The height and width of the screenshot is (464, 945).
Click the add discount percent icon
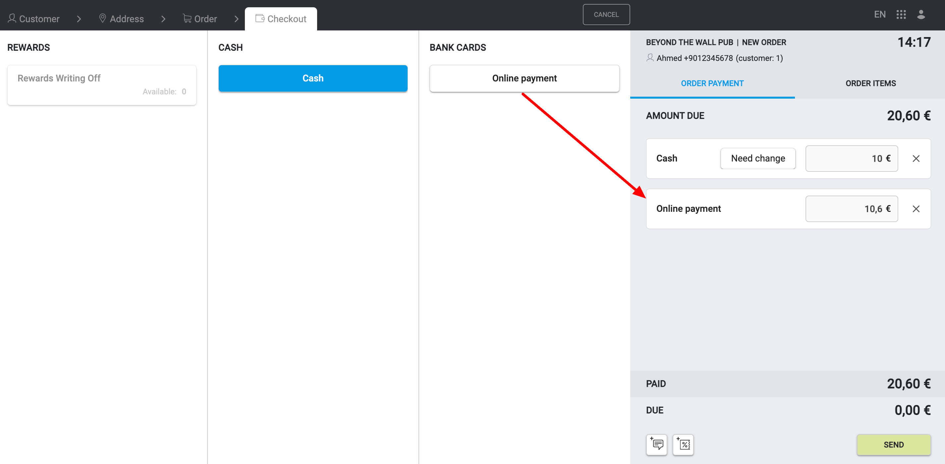click(683, 444)
